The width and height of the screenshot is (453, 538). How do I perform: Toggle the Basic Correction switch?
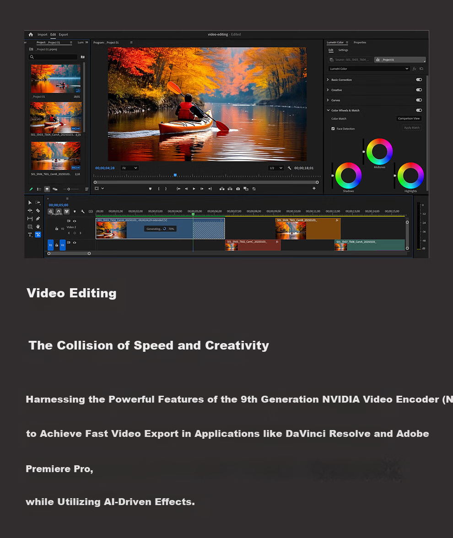click(x=419, y=80)
